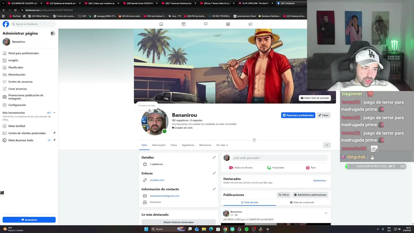
Task: Click the Editar profile button
Action: (x=323, y=115)
